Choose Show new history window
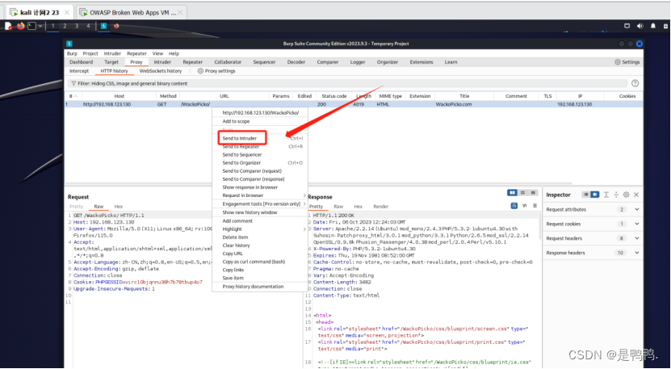 point(260,212)
